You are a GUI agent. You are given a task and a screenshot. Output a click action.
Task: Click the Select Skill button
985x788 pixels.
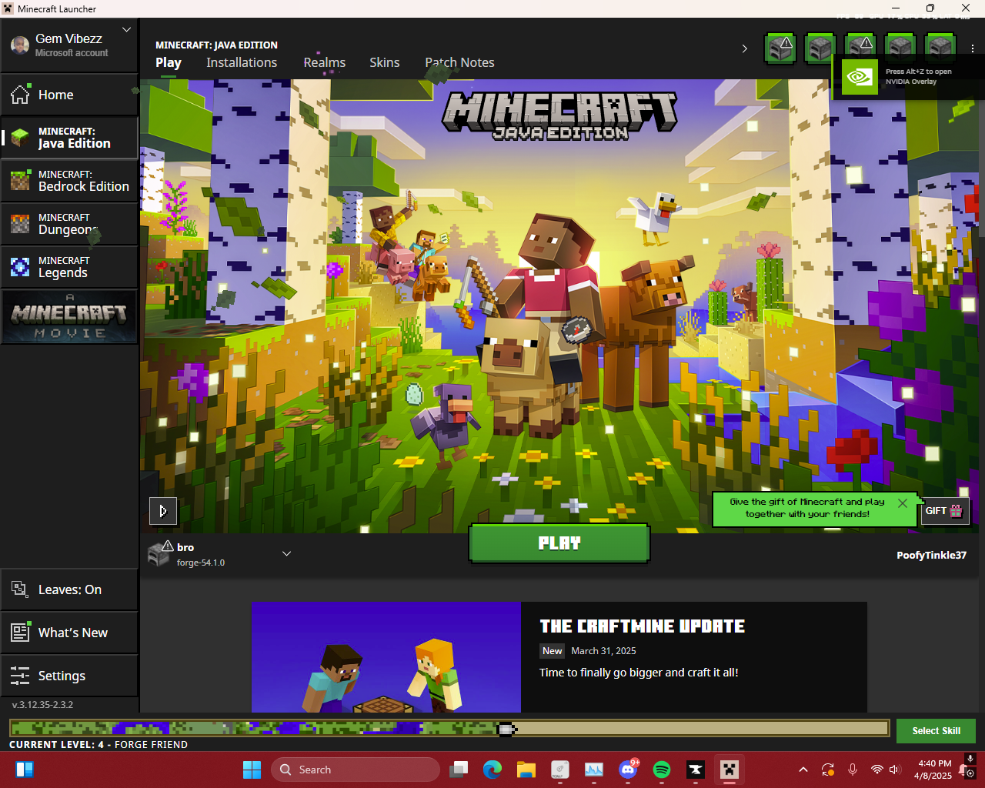[936, 731]
